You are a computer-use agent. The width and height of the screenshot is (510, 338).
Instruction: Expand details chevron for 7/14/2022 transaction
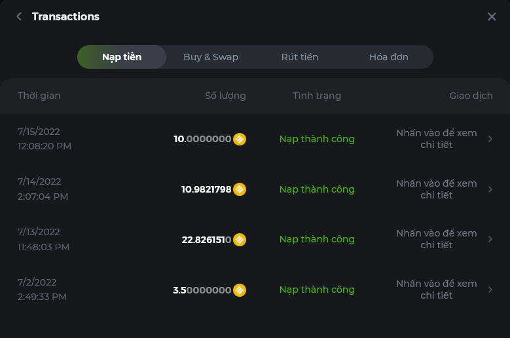(490, 189)
